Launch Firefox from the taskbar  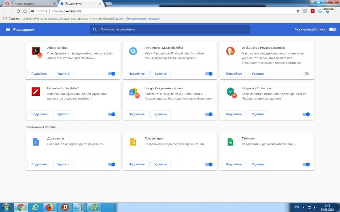[50, 207]
